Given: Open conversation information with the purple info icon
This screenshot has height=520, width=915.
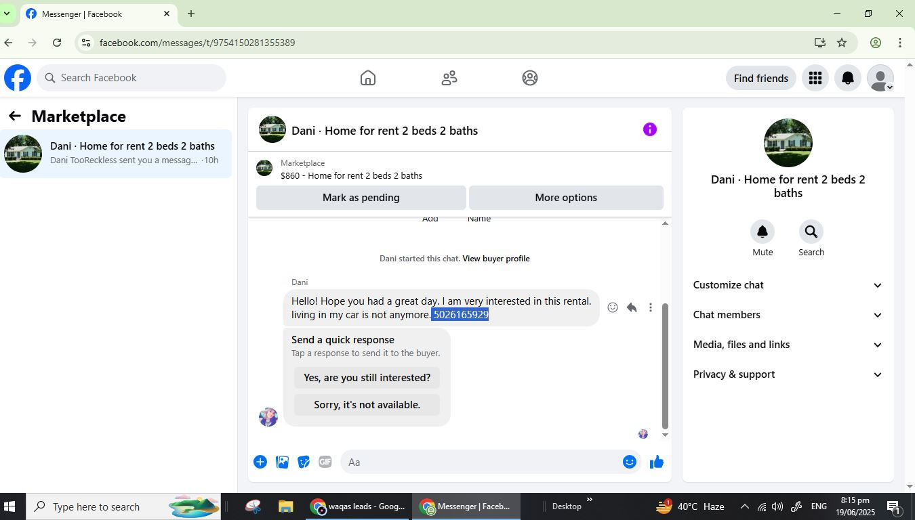Looking at the screenshot, I should (x=650, y=129).
